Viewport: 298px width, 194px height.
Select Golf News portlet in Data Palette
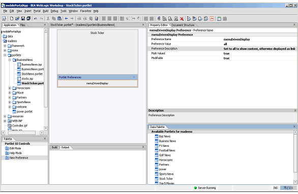(x=163, y=155)
